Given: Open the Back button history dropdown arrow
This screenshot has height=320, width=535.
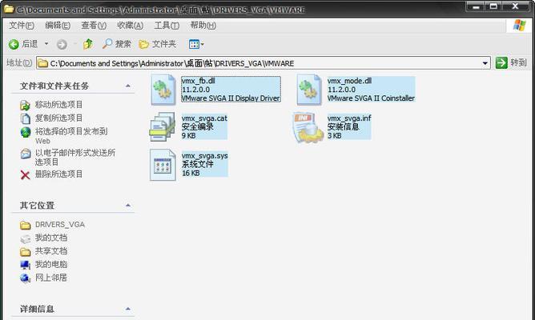Looking at the screenshot, I should tap(46, 44).
